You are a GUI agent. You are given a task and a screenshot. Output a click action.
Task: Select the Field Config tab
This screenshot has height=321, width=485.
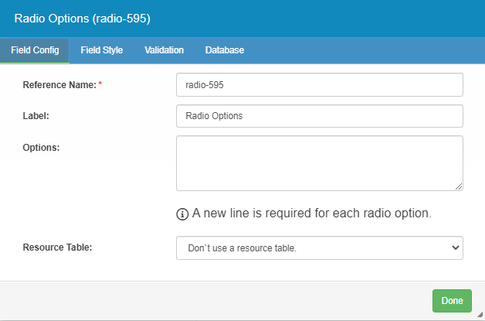[35, 50]
